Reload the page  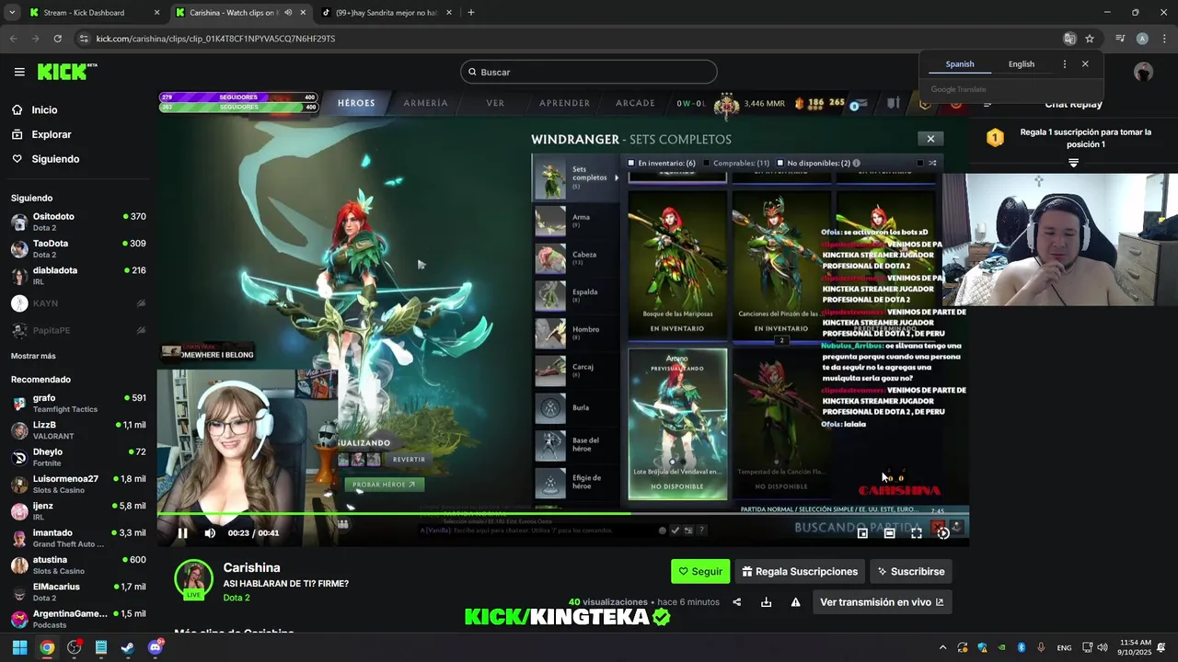(x=57, y=39)
